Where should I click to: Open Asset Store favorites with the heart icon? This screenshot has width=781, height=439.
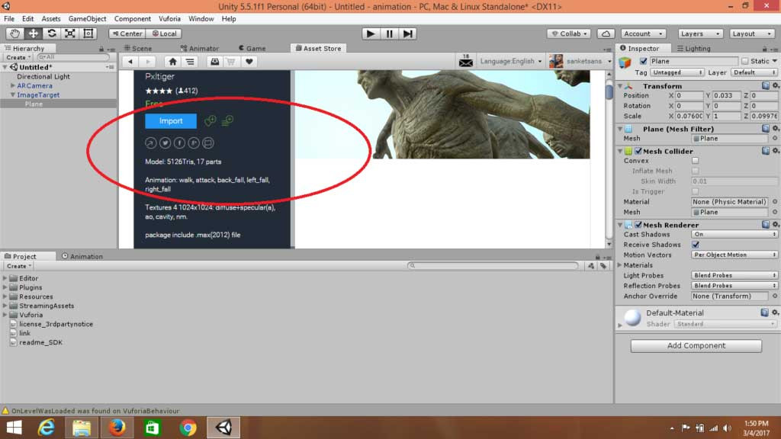click(x=249, y=61)
